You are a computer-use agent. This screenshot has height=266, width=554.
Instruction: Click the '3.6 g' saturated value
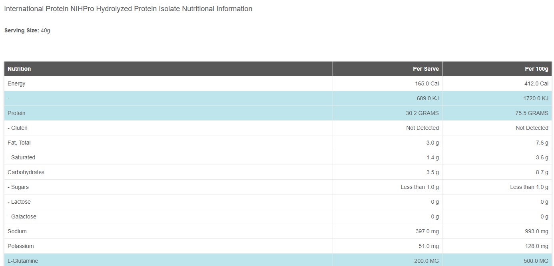click(542, 157)
